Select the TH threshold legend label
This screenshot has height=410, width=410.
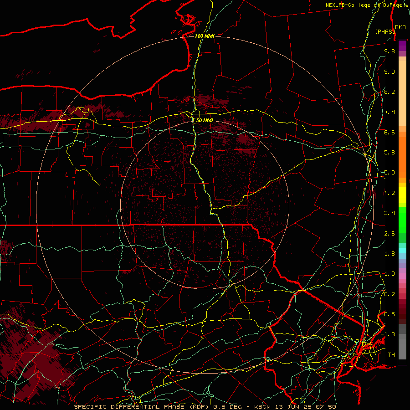tap(391, 355)
